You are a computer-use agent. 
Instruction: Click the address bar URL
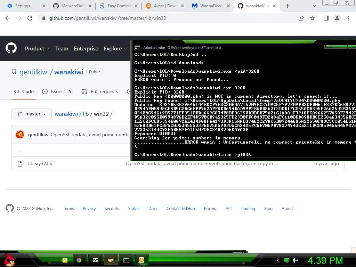108,18
